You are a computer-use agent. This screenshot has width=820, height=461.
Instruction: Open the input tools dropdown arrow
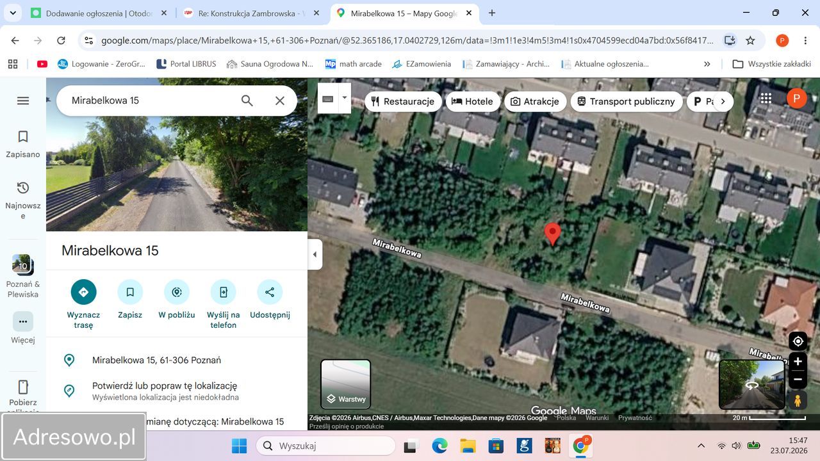[345, 98]
